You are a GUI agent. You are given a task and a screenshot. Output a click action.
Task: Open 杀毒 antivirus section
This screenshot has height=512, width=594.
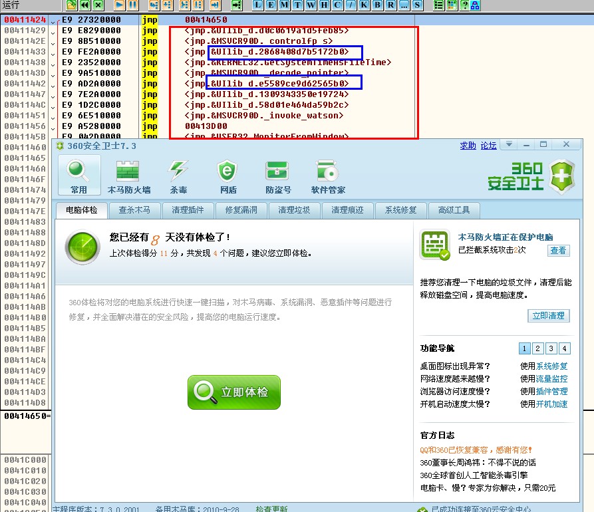click(178, 176)
